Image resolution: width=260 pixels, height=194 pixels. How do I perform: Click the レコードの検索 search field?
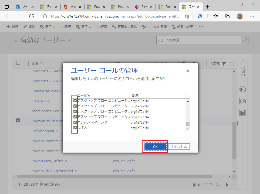click(x=198, y=40)
